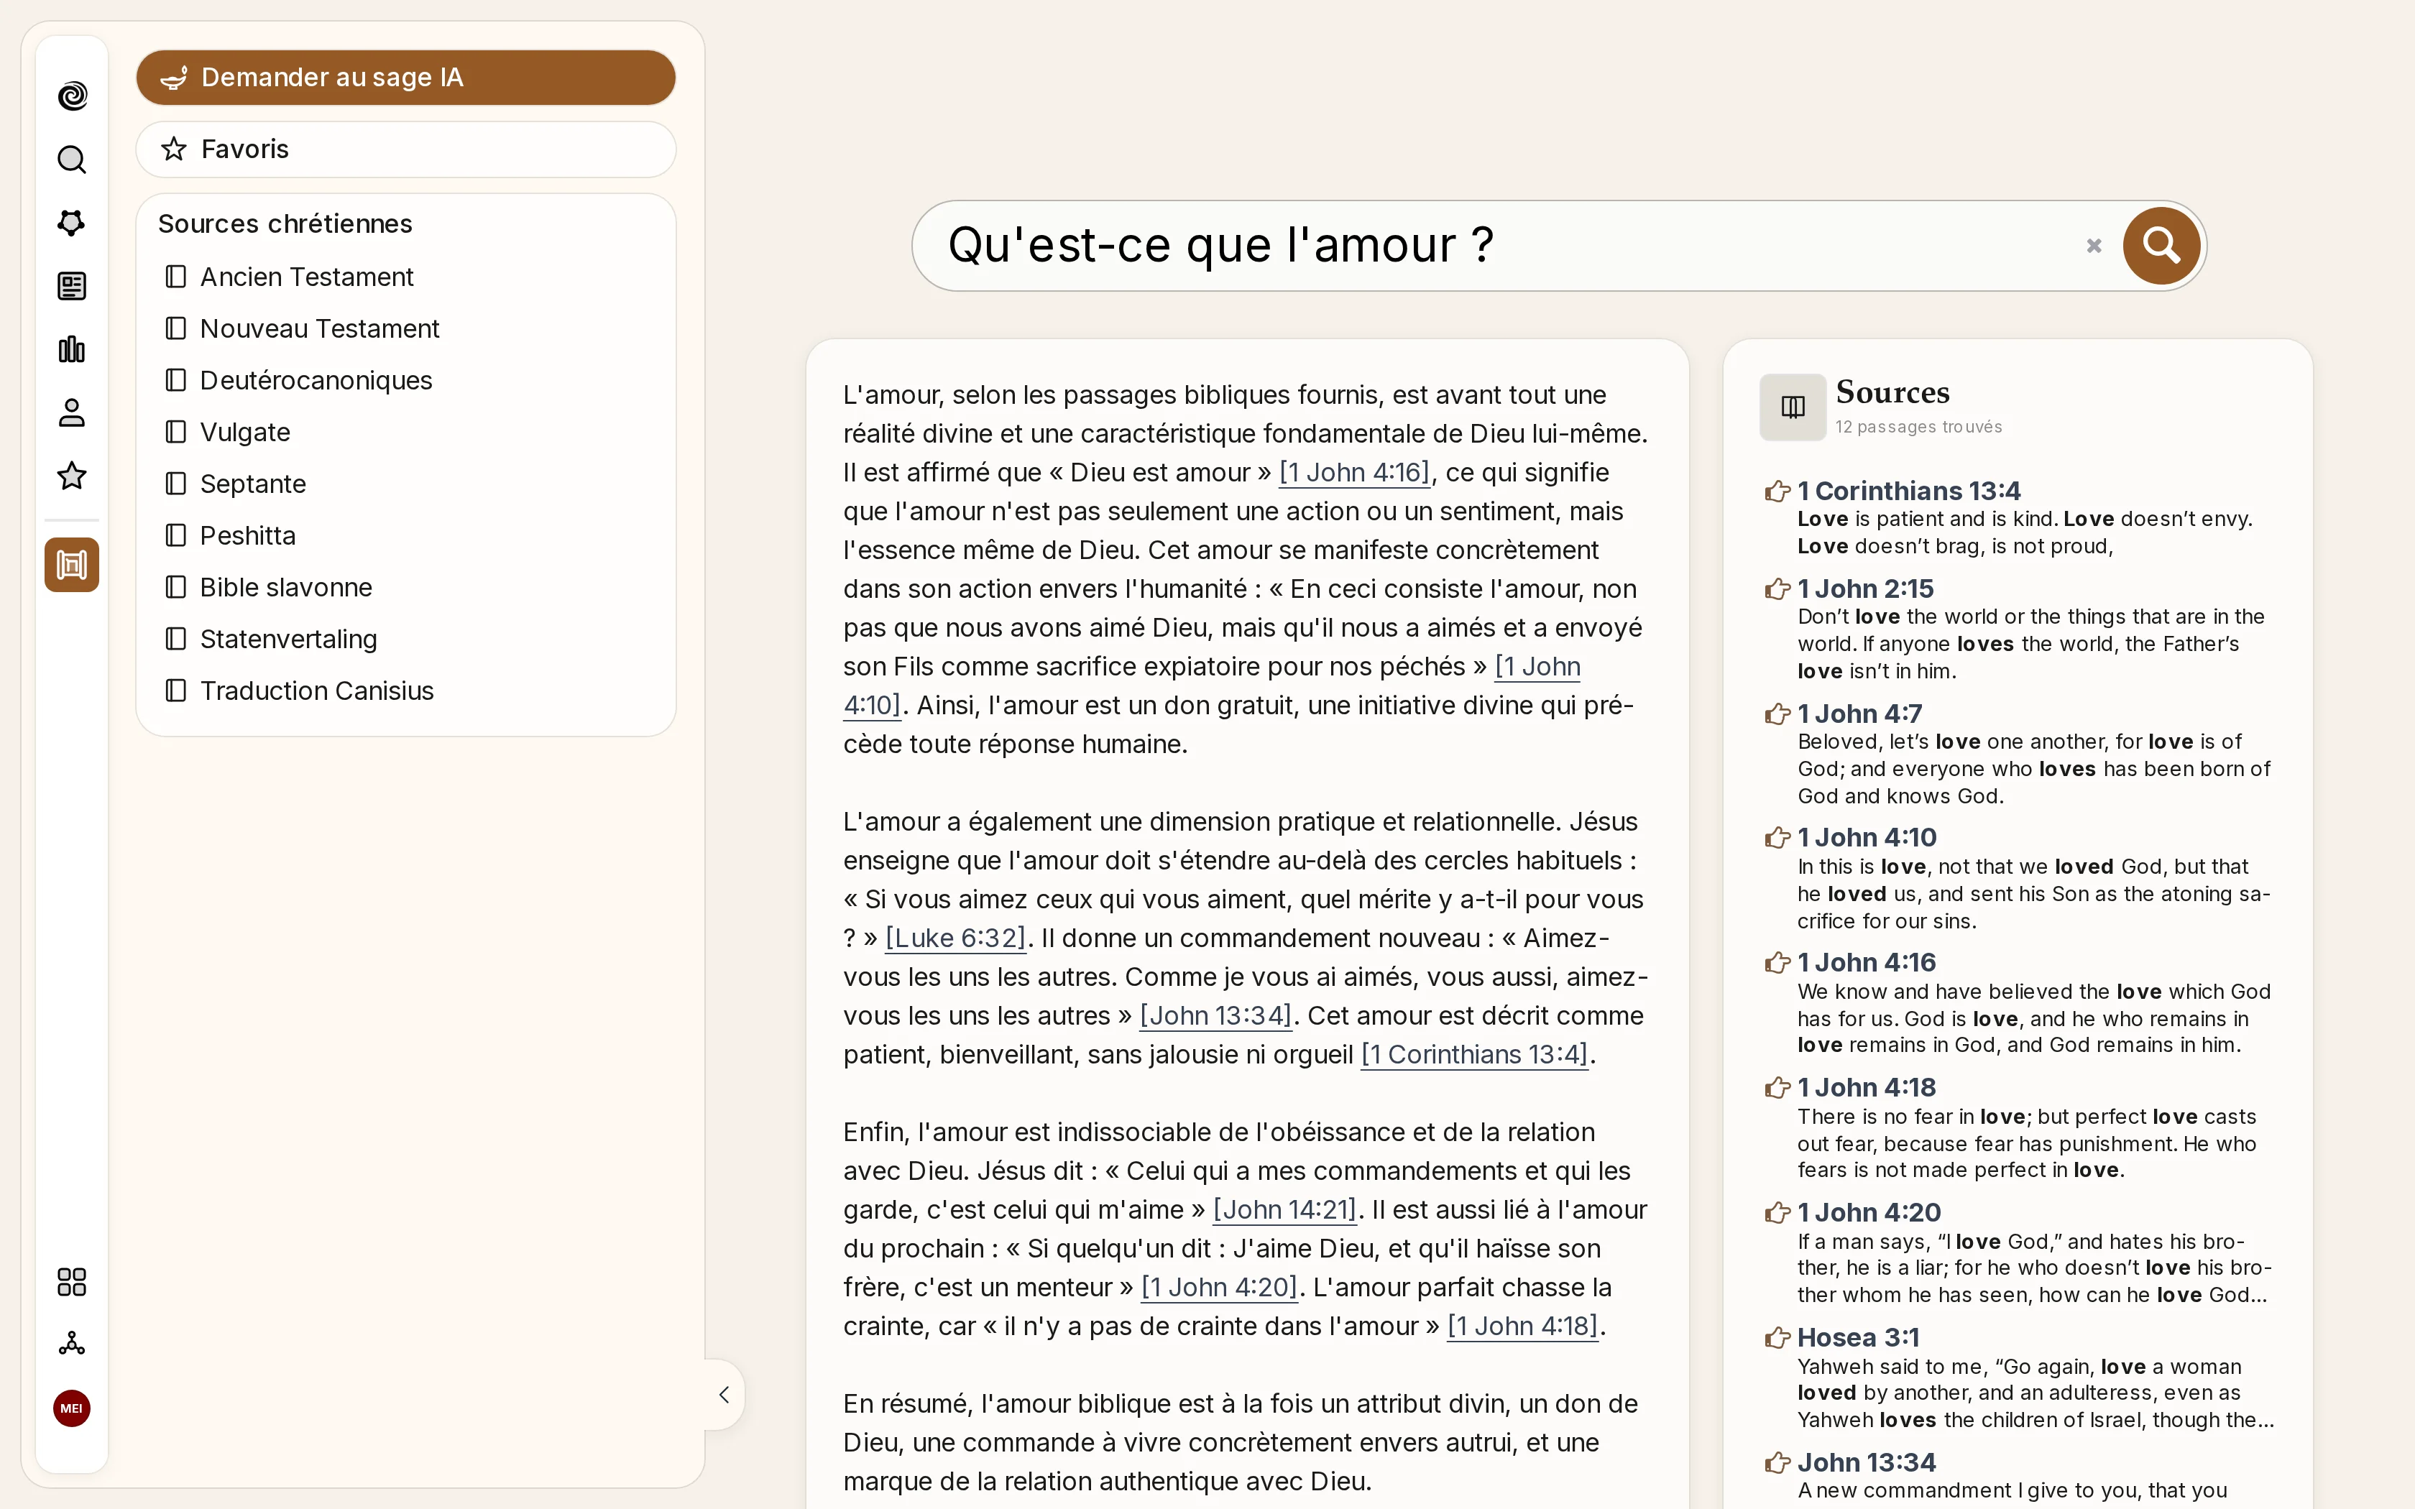This screenshot has width=2415, height=1509.
Task: Select Bible slavonne source
Action: [268, 587]
